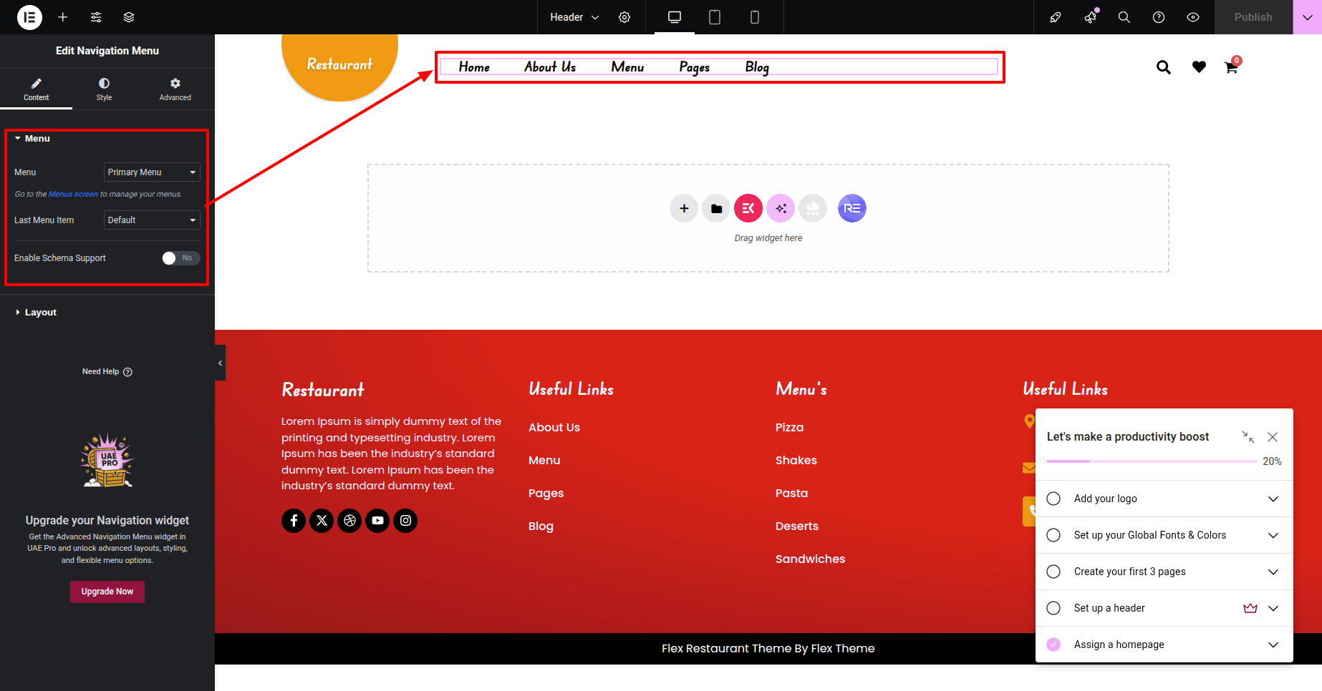Click the preview changes eye icon
Screen dimensions: 1322x691
1192,17
